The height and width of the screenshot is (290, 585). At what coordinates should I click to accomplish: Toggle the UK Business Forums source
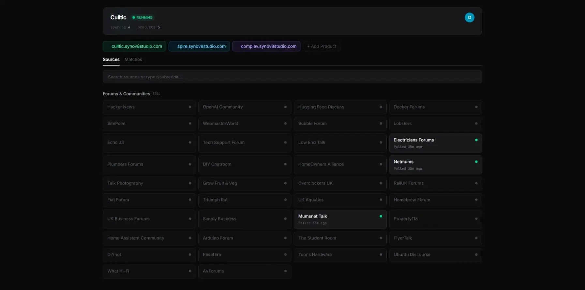[149, 219]
